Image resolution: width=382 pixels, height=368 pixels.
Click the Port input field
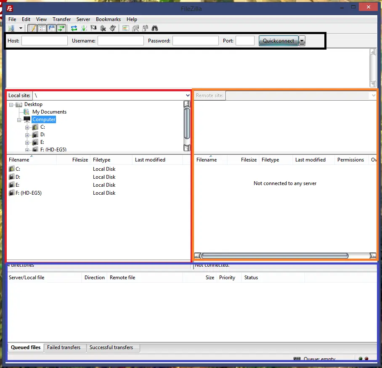click(245, 41)
